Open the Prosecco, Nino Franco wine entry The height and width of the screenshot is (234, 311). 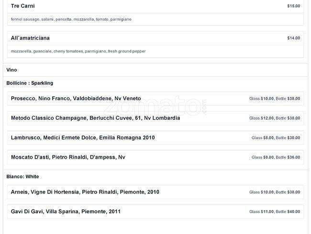pos(76,99)
